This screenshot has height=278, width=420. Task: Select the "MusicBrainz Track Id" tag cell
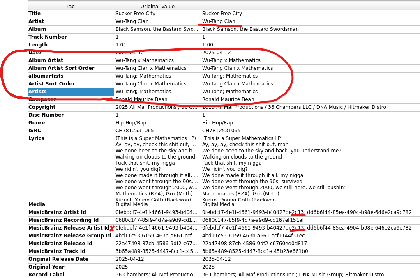coord(71,251)
